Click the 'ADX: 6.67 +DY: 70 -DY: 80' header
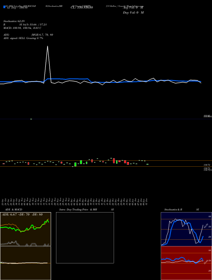Viewport: 212px width, 280px height. coord(22,215)
